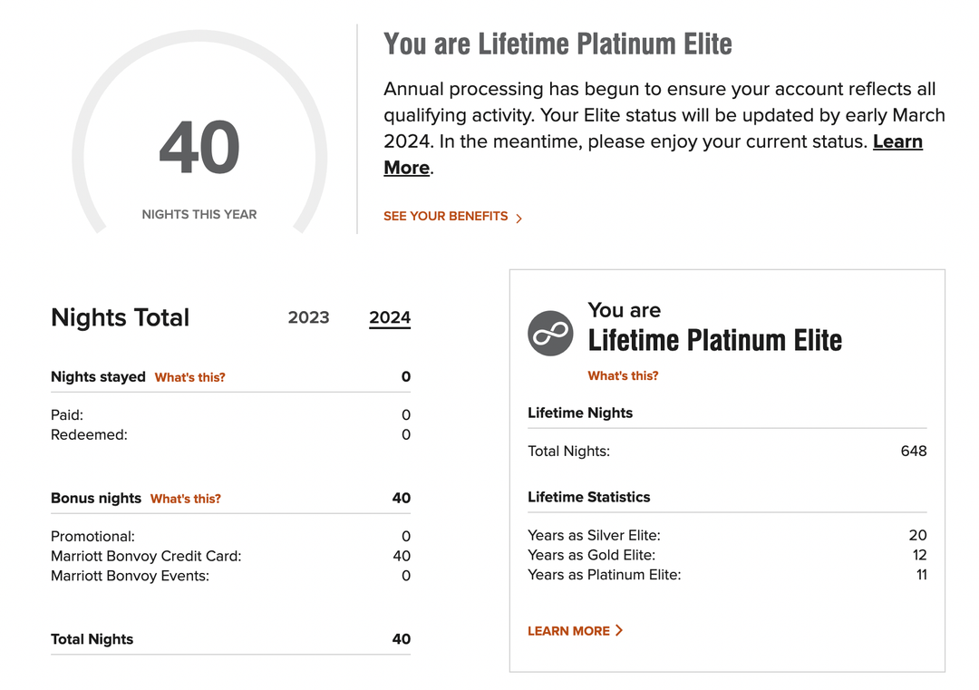Open What's this under Lifetime Platinum Elite
Viewport: 979px width, 690px height.
(x=623, y=375)
